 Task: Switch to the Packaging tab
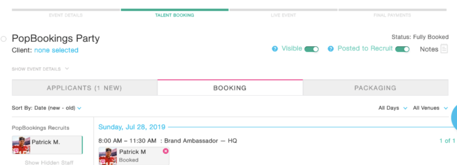(375, 88)
